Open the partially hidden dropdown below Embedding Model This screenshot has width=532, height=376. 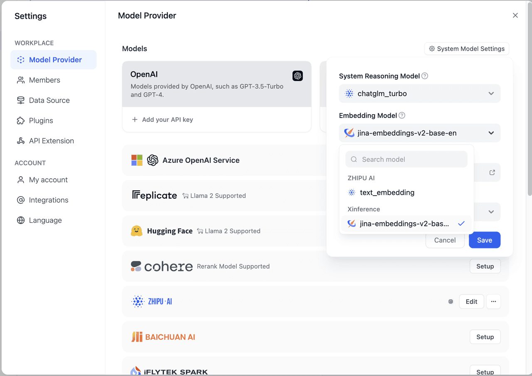coord(491,212)
